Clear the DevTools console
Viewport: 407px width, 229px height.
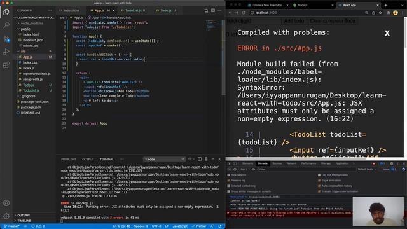235,169
